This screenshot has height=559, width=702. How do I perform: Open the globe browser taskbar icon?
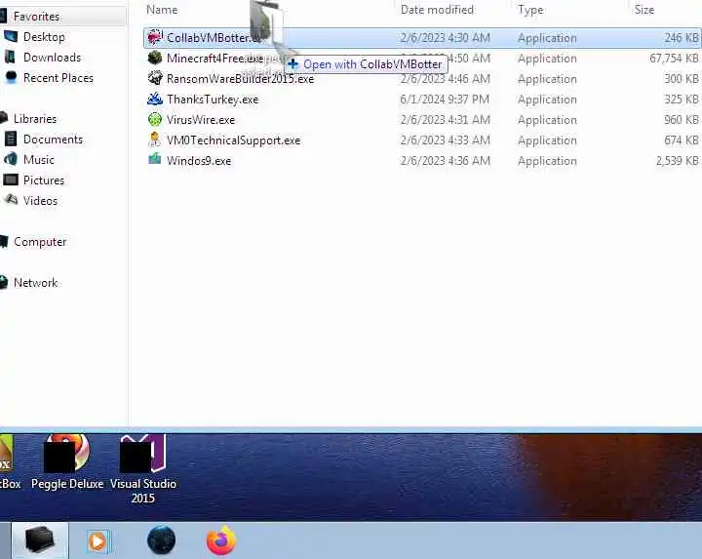click(x=161, y=539)
